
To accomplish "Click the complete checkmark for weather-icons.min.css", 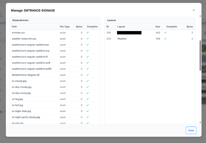I will pyautogui.click(x=88, y=39).
